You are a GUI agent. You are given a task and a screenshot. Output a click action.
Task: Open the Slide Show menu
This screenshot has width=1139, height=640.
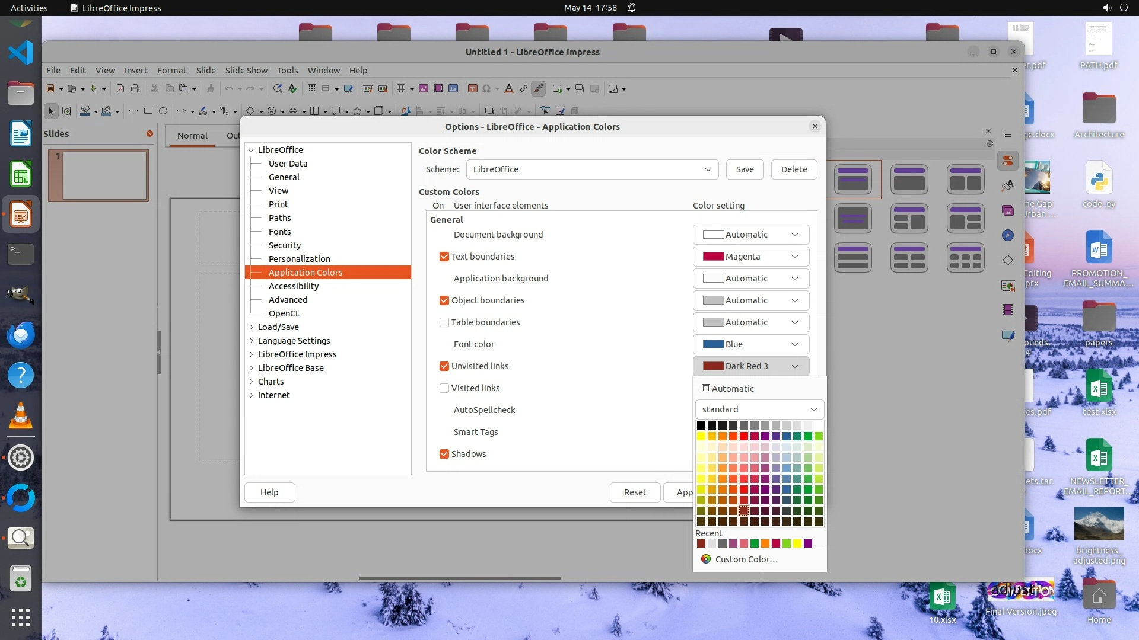tap(246, 70)
